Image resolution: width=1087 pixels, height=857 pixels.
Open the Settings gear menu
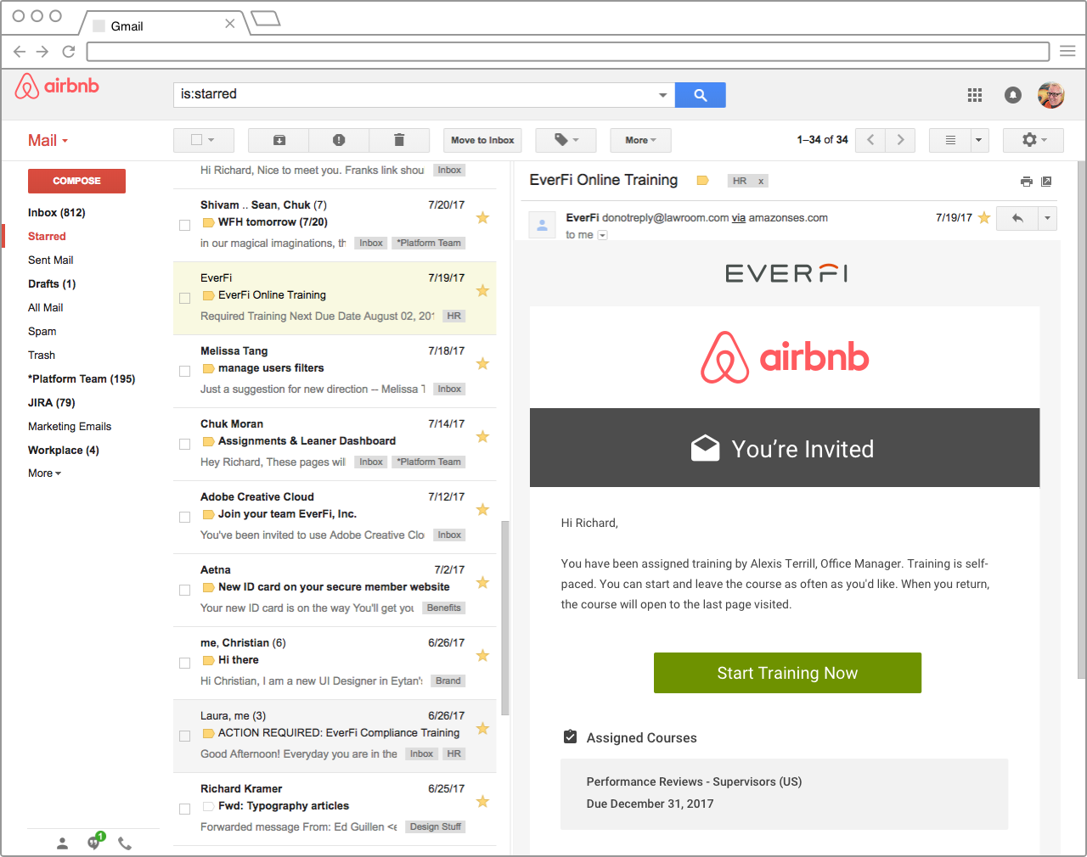(x=1033, y=140)
